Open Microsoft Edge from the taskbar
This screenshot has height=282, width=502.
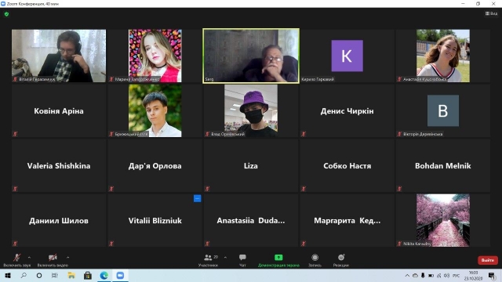click(x=104, y=275)
